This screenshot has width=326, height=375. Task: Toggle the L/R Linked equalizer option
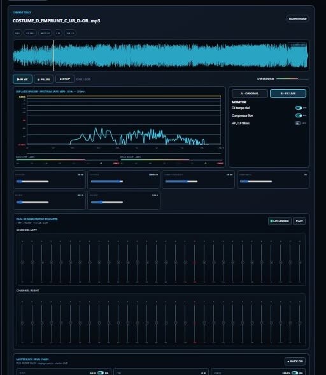280,221
